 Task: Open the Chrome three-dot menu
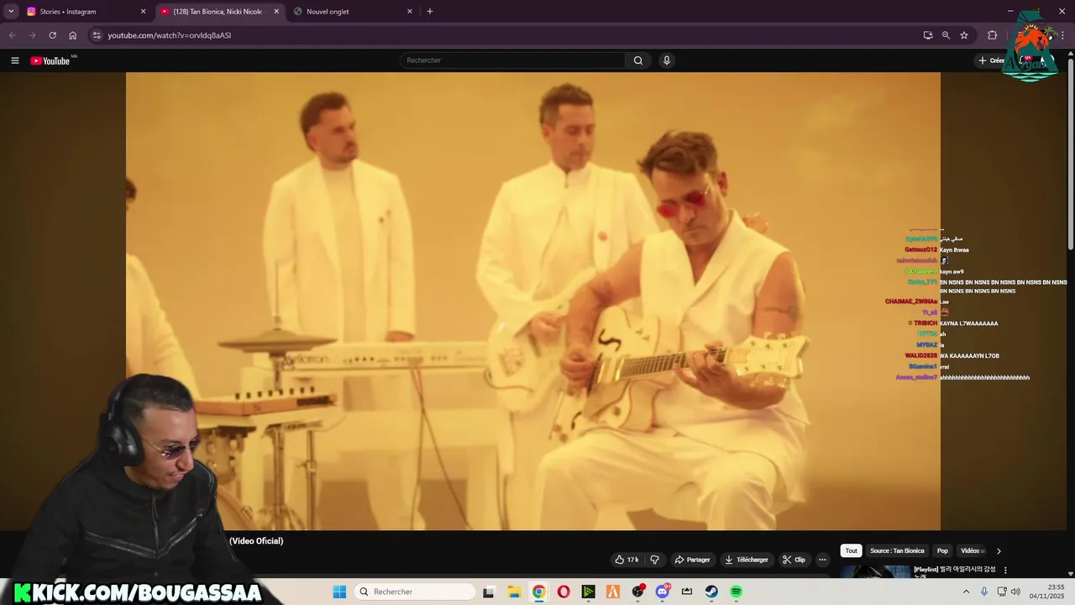[x=1062, y=35]
